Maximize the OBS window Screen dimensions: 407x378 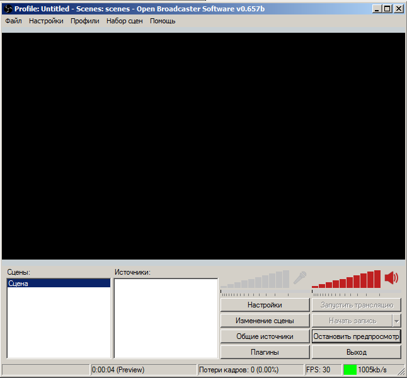click(387, 9)
